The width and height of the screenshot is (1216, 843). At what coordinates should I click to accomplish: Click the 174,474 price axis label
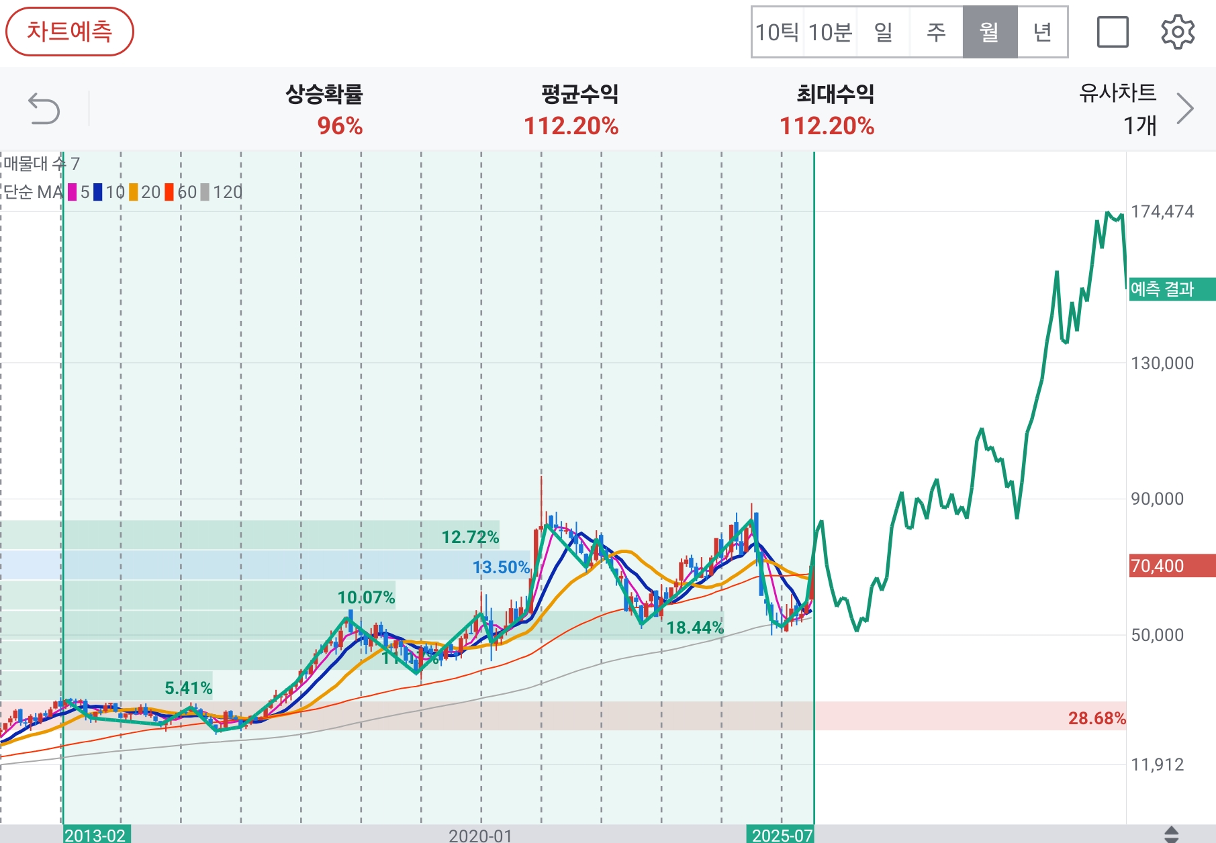click(x=1163, y=211)
